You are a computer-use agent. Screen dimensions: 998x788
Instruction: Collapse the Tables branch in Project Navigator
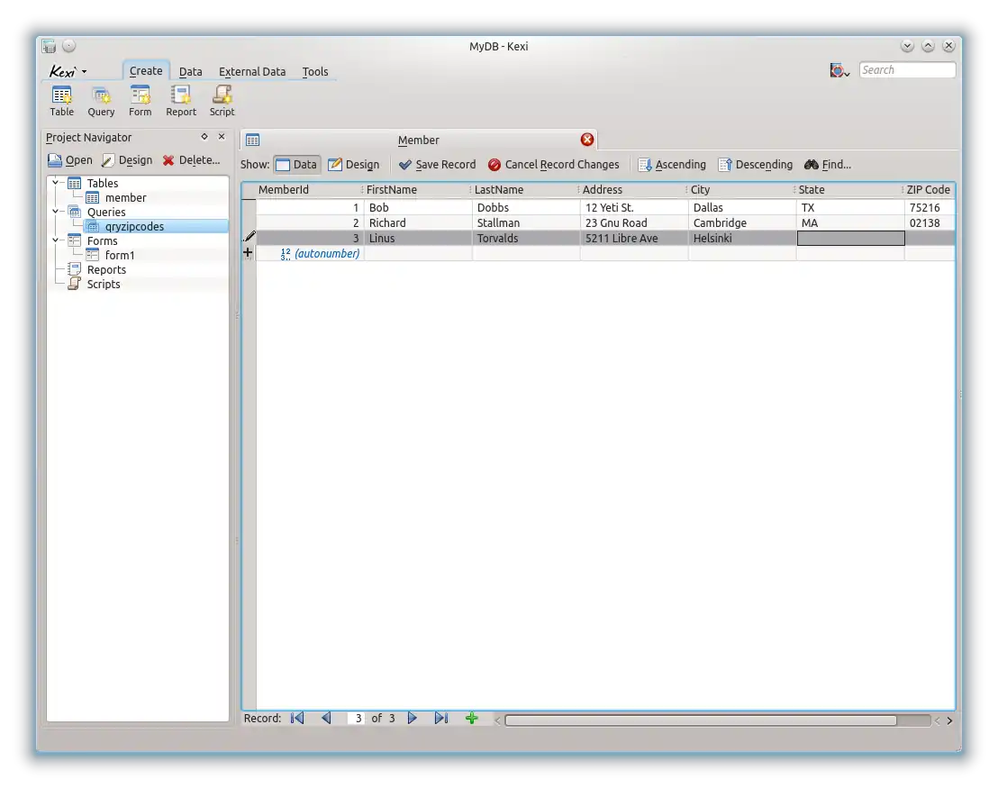pos(55,183)
